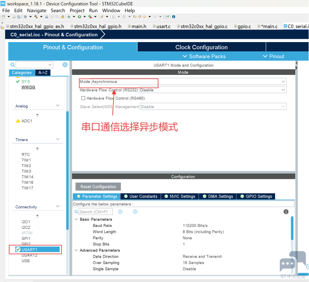Collapse the Advanced Parameters section
Viewport: 309px width, 282px height.
tap(77, 250)
